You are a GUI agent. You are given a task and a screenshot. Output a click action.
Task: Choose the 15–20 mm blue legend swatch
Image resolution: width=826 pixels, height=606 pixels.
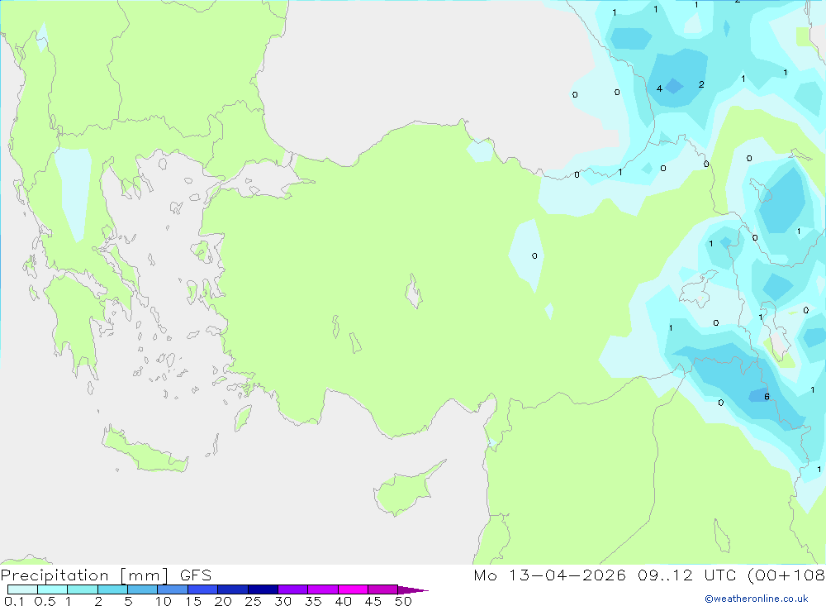coord(202,589)
